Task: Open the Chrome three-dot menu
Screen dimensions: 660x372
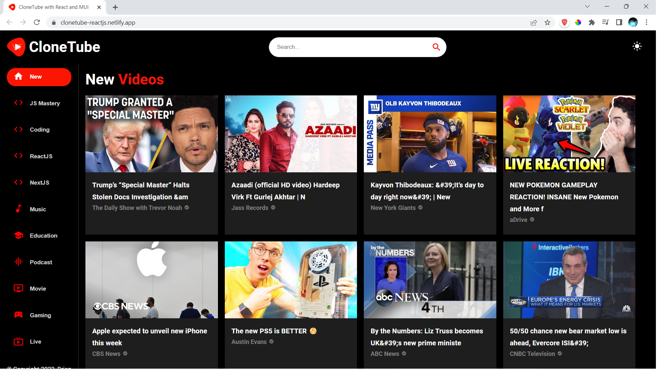Action: coord(650,23)
